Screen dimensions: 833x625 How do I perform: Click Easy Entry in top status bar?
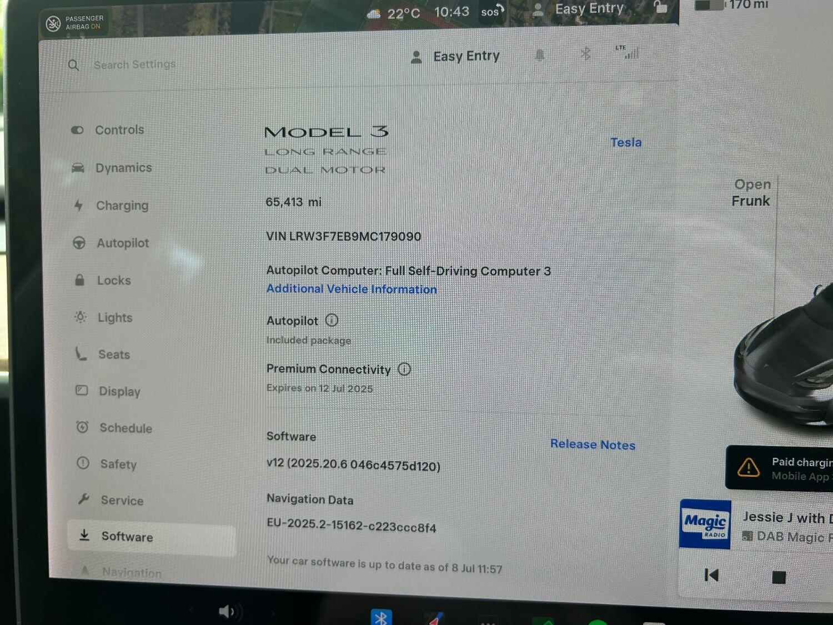click(579, 9)
